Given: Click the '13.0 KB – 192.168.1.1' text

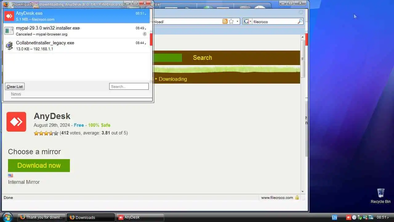Looking at the screenshot, I should [34, 49].
